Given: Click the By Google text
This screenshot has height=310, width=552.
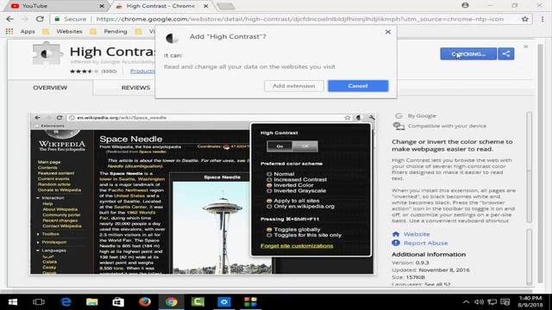Looking at the screenshot, I should 422,115.
